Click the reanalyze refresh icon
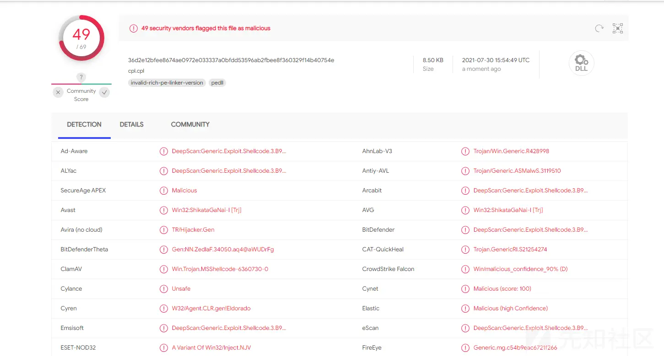This screenshot has height=356, width=664. [599, 28]
